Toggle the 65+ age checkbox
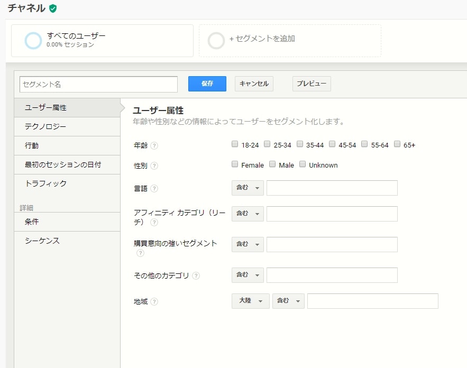 [x=397, y=144]
